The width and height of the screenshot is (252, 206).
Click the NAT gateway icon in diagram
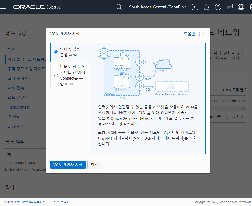[x=139, y=76]
